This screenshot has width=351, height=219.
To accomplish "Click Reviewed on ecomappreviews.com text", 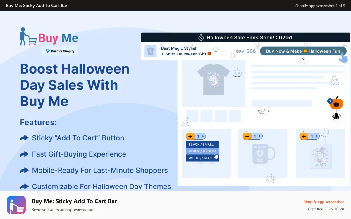I will pos(63,209).
